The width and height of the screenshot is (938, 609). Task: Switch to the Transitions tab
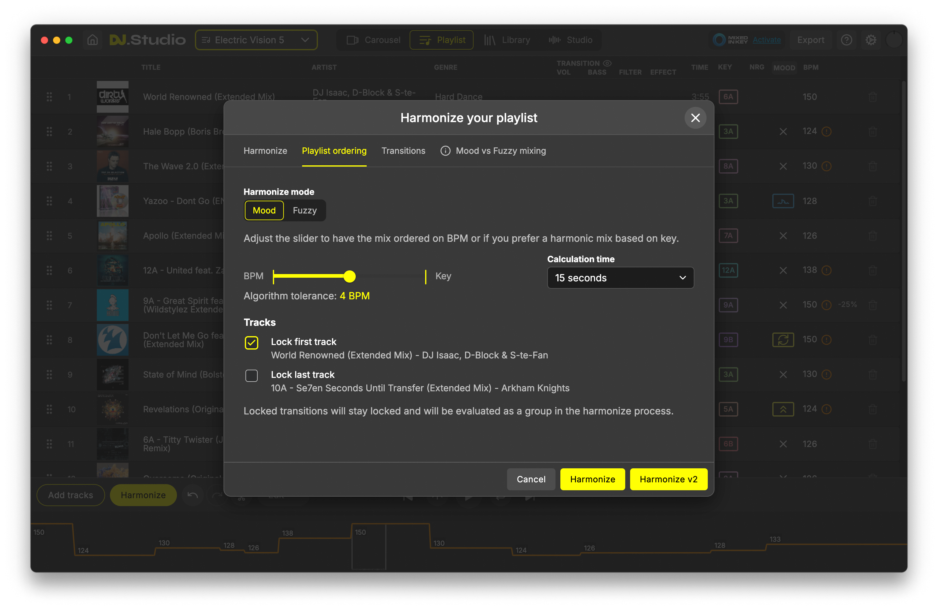tap(403, 151)
